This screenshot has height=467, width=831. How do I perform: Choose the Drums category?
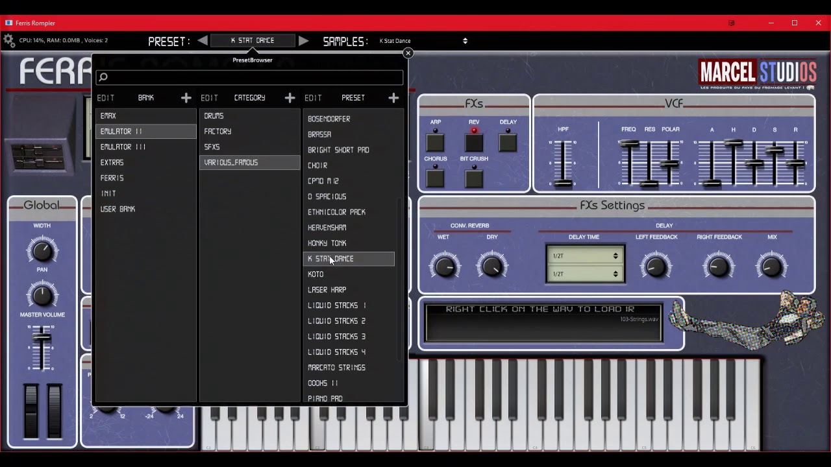(249, 115)
